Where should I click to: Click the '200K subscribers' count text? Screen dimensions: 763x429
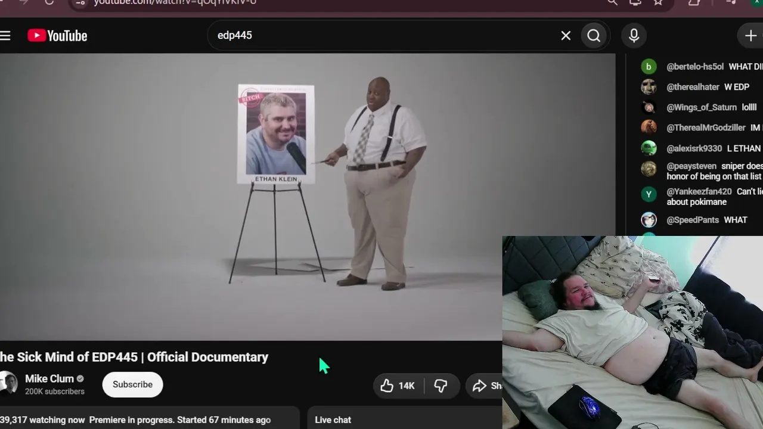55,391
